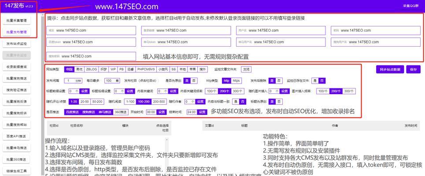
Task: Click the 同步站点数据 button
Action: point(390,70)
